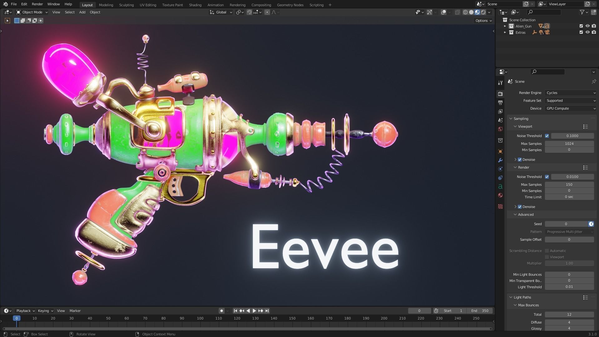Screen dimensions: 599x337
Task: Play the animation forward
Action: (254, 311)
